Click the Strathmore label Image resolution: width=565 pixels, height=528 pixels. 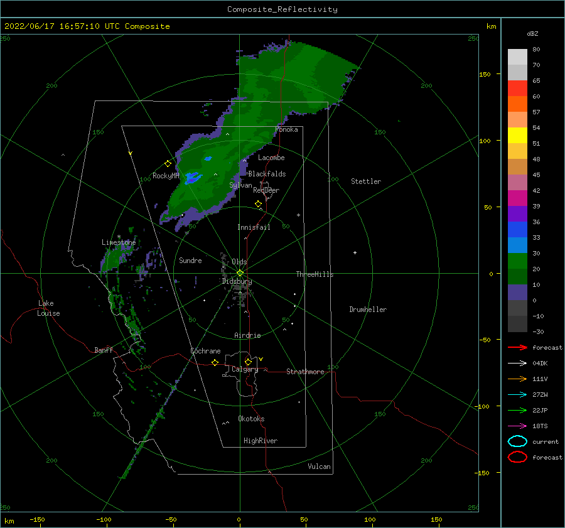[306, 372]
